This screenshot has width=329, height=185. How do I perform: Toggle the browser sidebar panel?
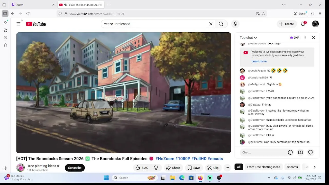(x=5, y=14)
